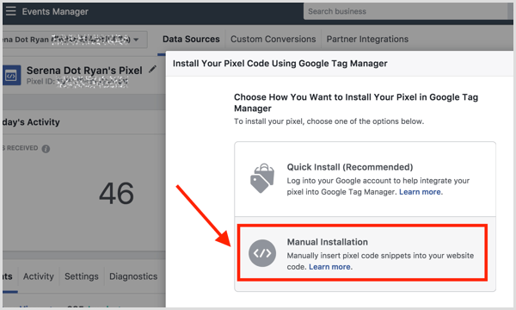
Task: Click into the Search business field
Action: pos(406,11)
